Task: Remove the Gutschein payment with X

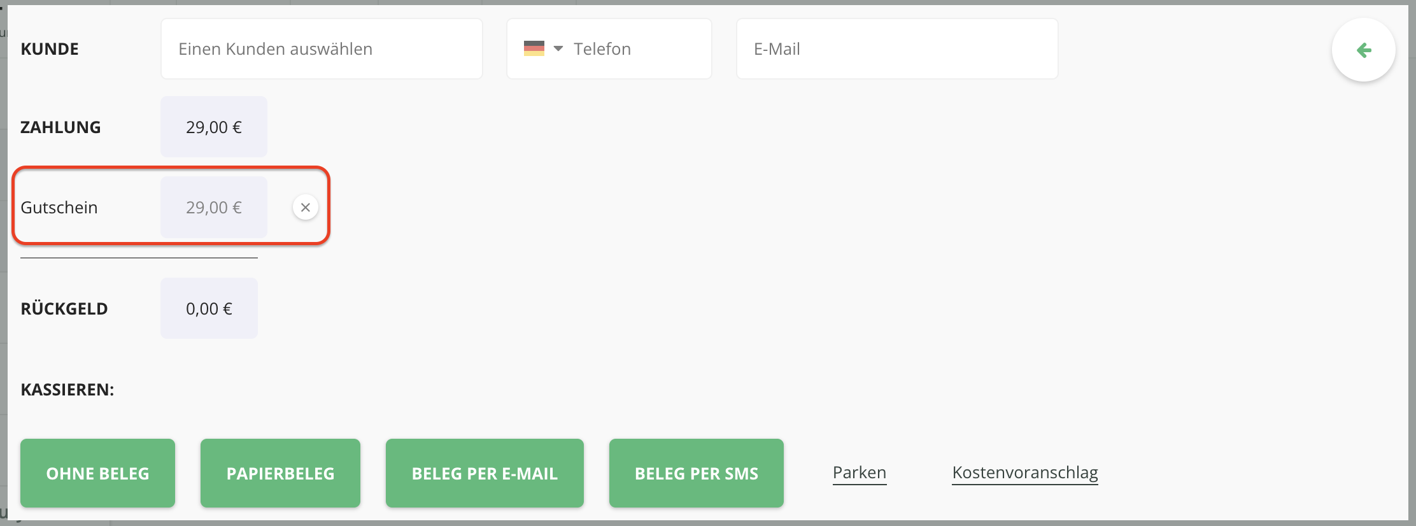Action: pos(306,208)
